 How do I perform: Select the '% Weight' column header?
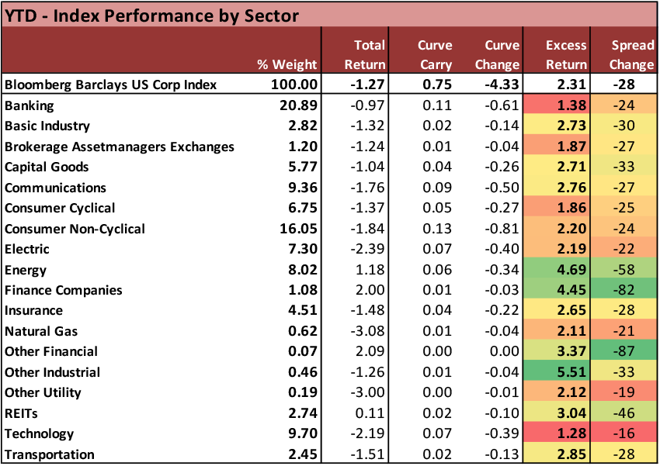(290, 64)
